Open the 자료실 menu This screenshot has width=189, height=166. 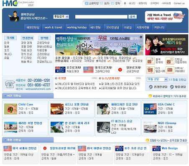(128, 27)
